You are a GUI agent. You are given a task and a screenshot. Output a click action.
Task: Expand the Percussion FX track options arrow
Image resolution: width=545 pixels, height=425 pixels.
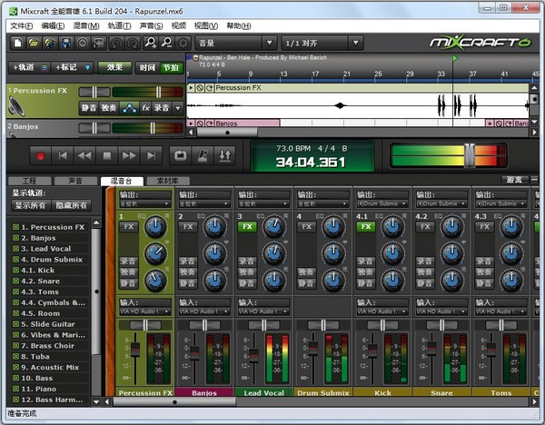(x=178, y=108)
